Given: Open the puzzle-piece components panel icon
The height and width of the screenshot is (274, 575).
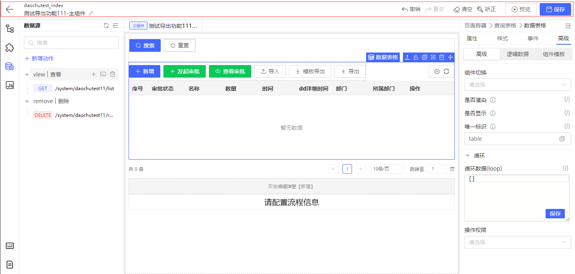Looking at the screenshot, I should pyautogui.click(x=10, y=47).
